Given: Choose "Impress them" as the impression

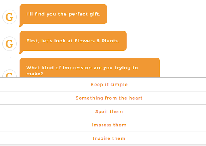Looking at the screenshot, I should [103, 125].
